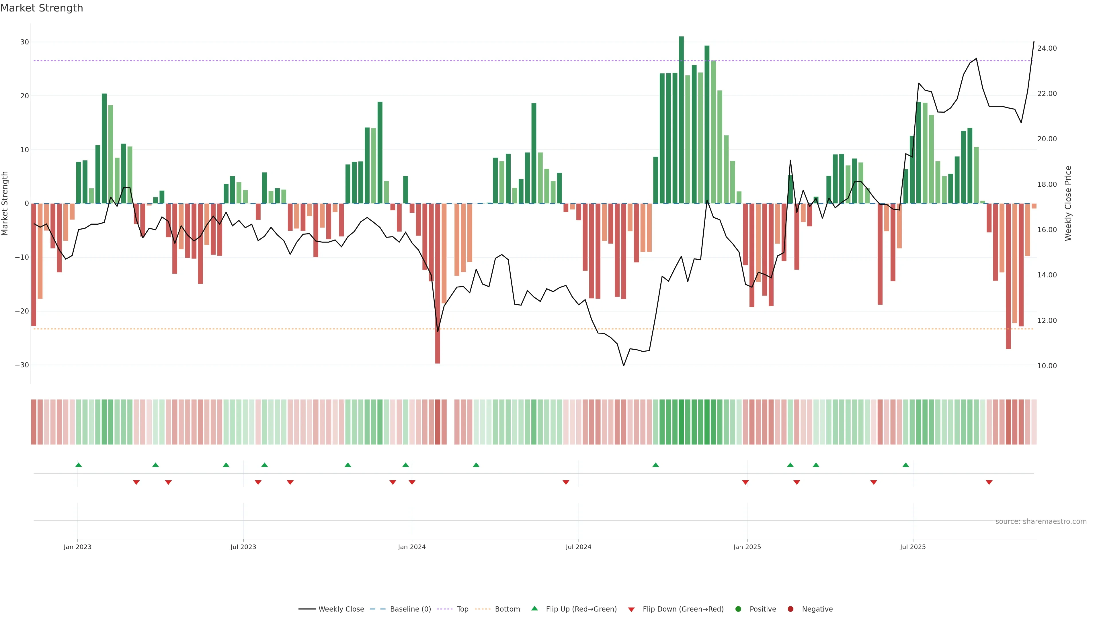1101x619 pixels.
Task: Click last red flip-down marker after Jul 2025
Action: [x=989, y=482]
